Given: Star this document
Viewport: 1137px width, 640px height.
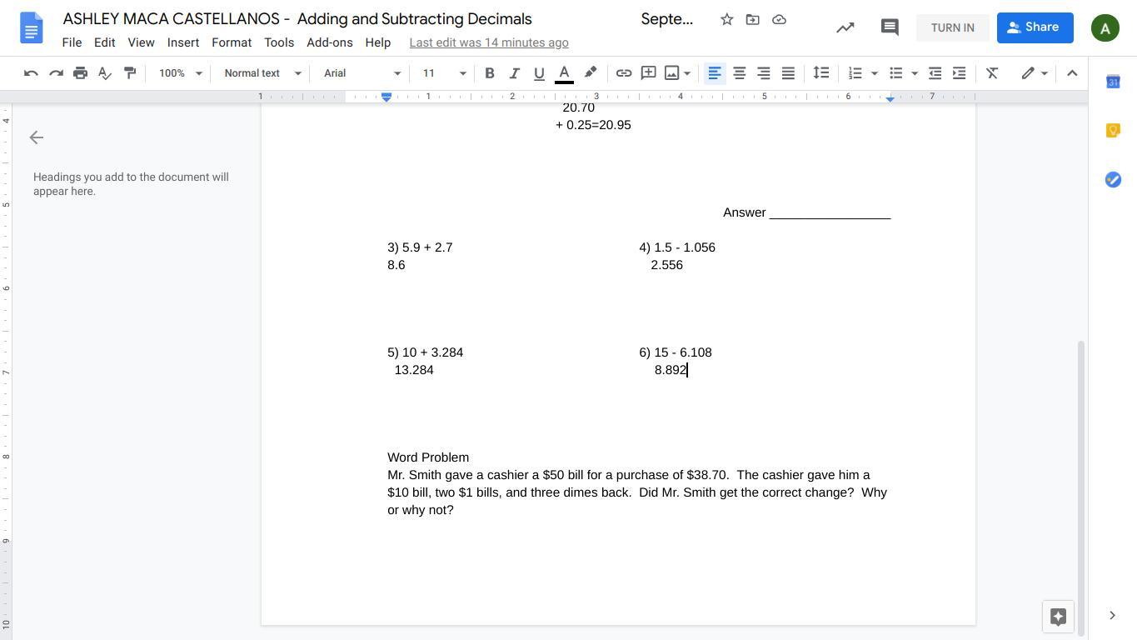Looking at the screenshot, I should tap(726, 19).
